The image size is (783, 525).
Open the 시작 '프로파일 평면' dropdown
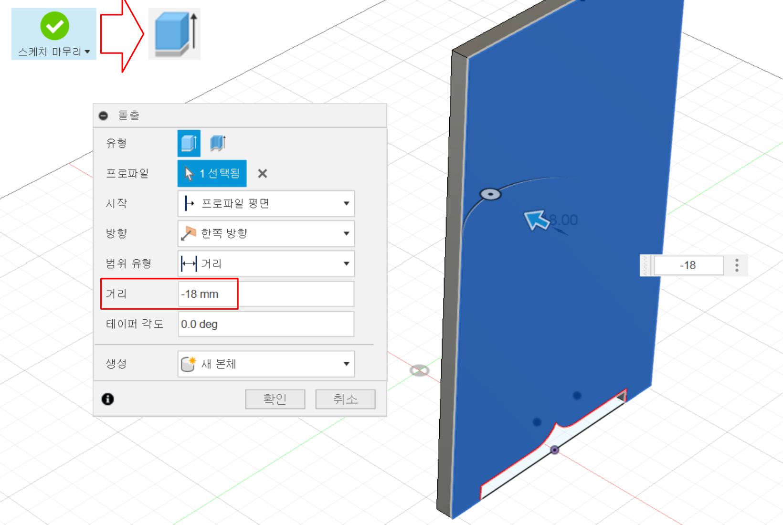(x=266, y=204)
